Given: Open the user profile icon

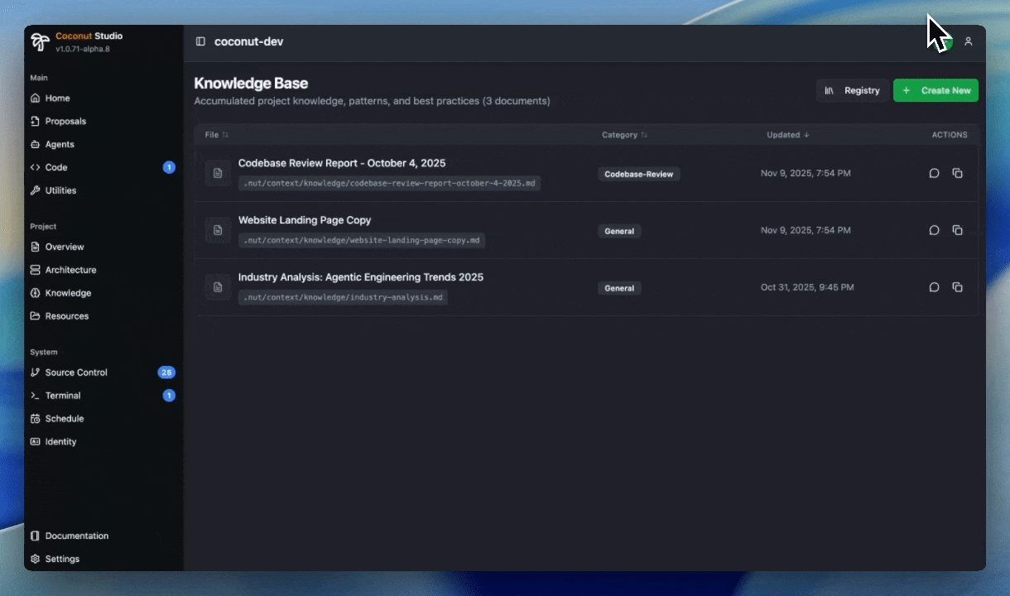Looking at the screenshot, I should (968, 41).
